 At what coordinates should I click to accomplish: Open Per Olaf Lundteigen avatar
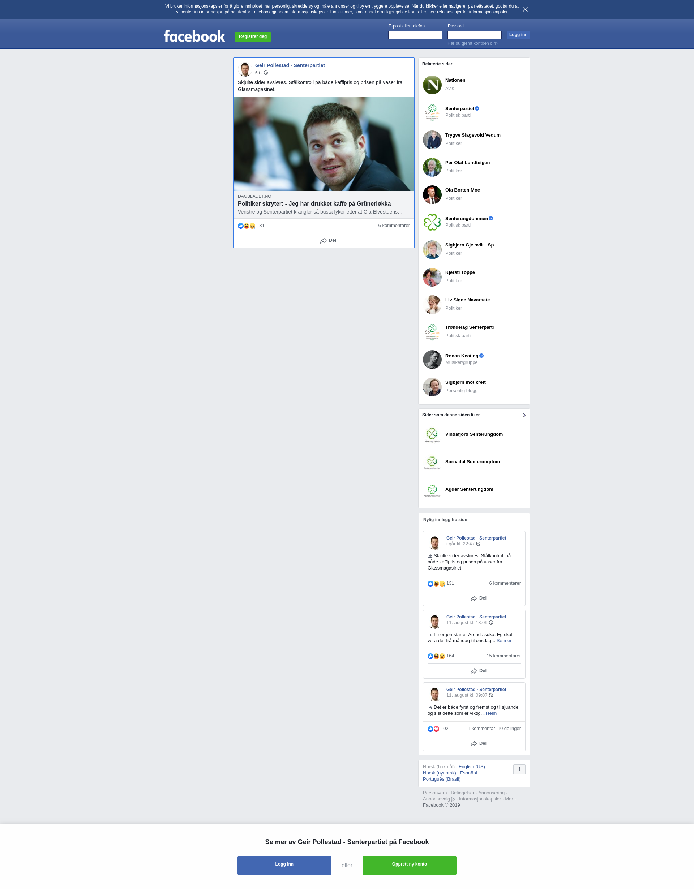click(432, 167)
